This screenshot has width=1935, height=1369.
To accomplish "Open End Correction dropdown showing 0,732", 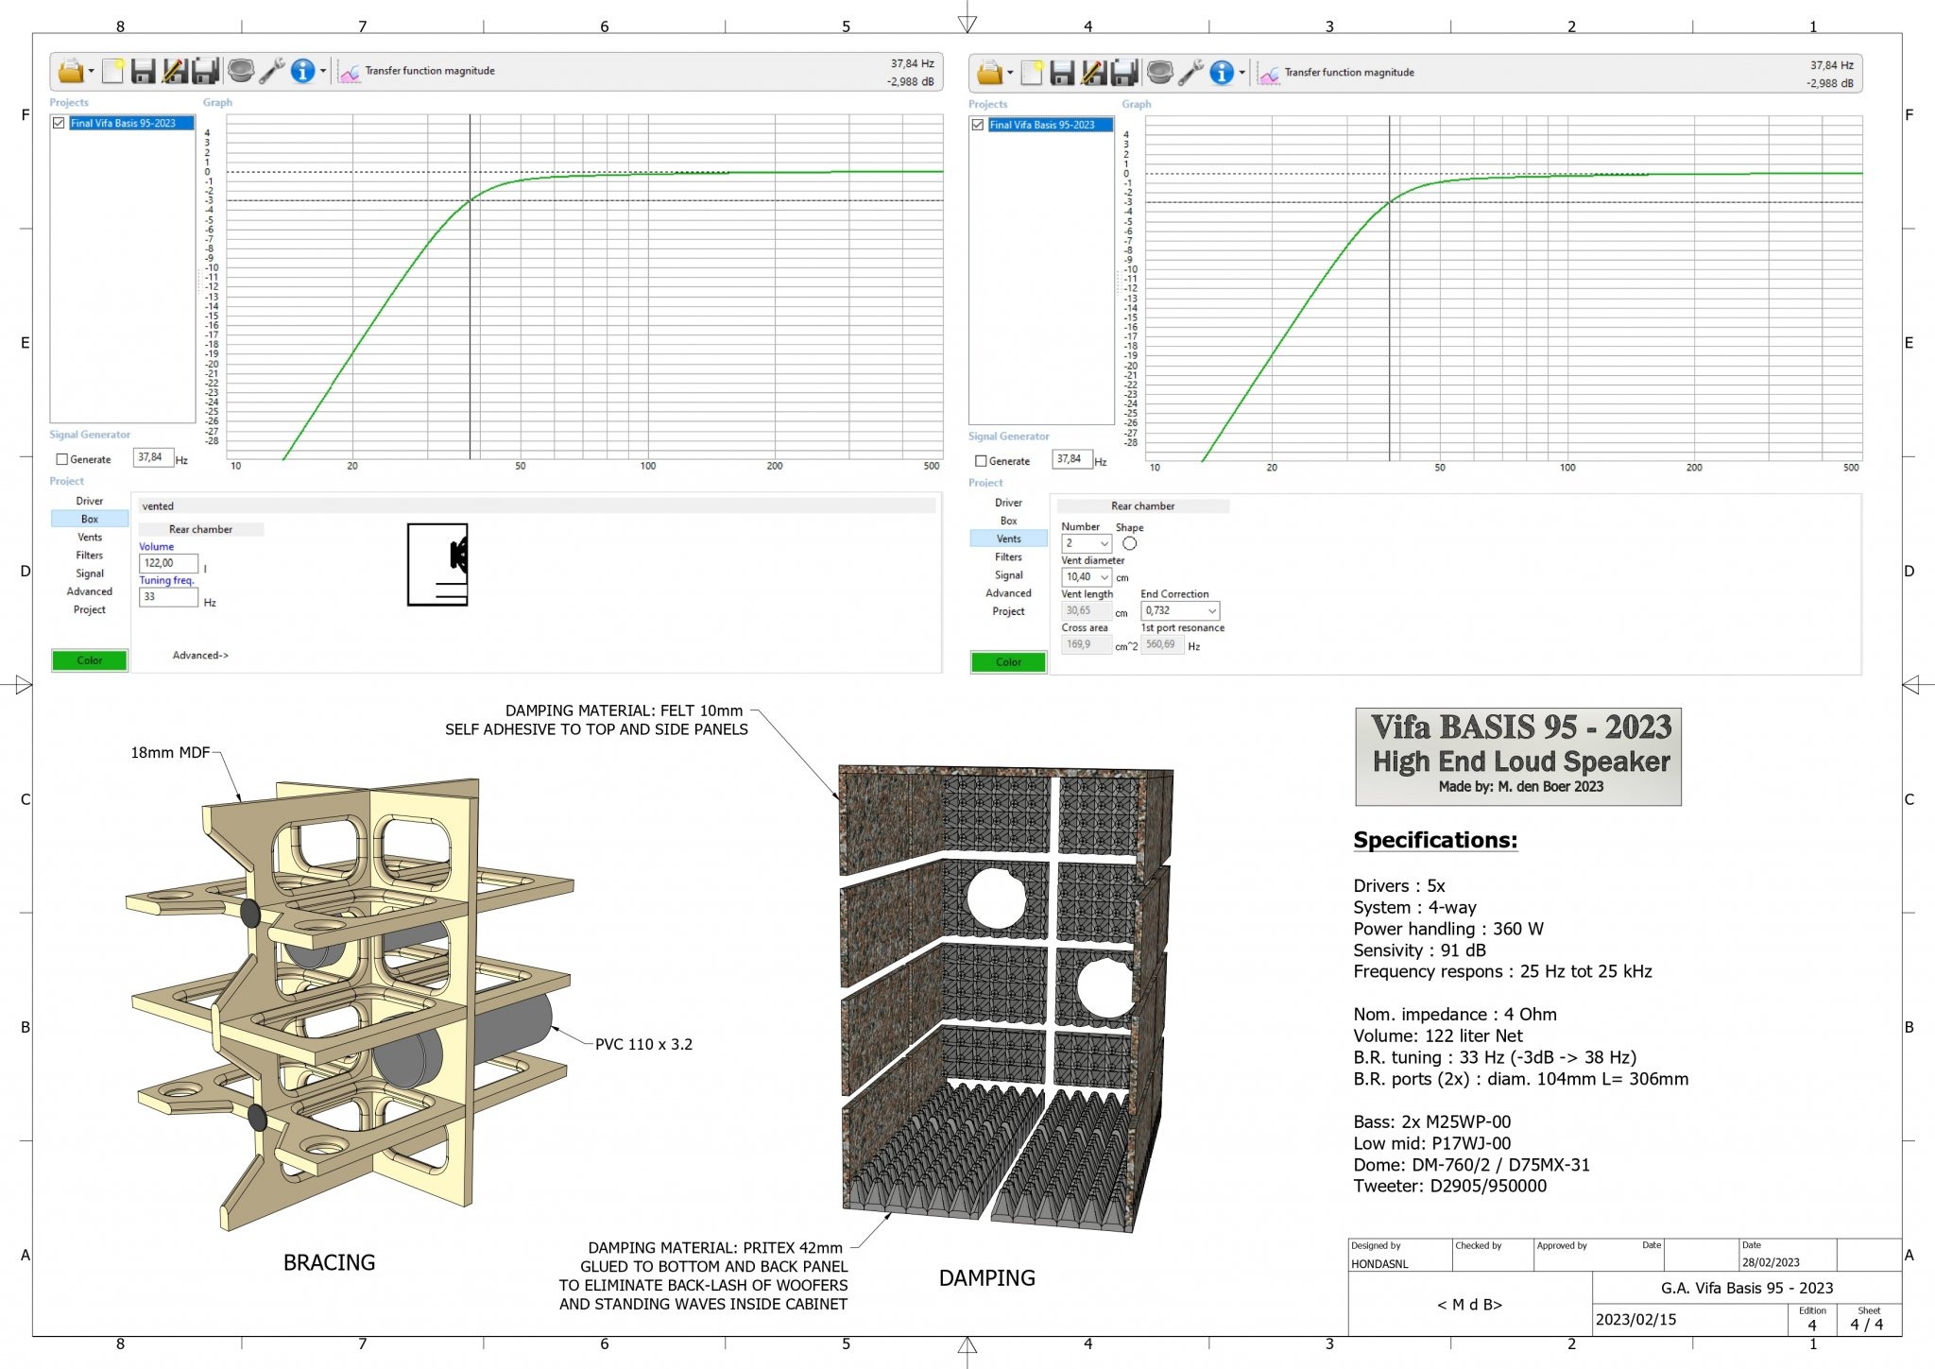I will coord(1180,610).
